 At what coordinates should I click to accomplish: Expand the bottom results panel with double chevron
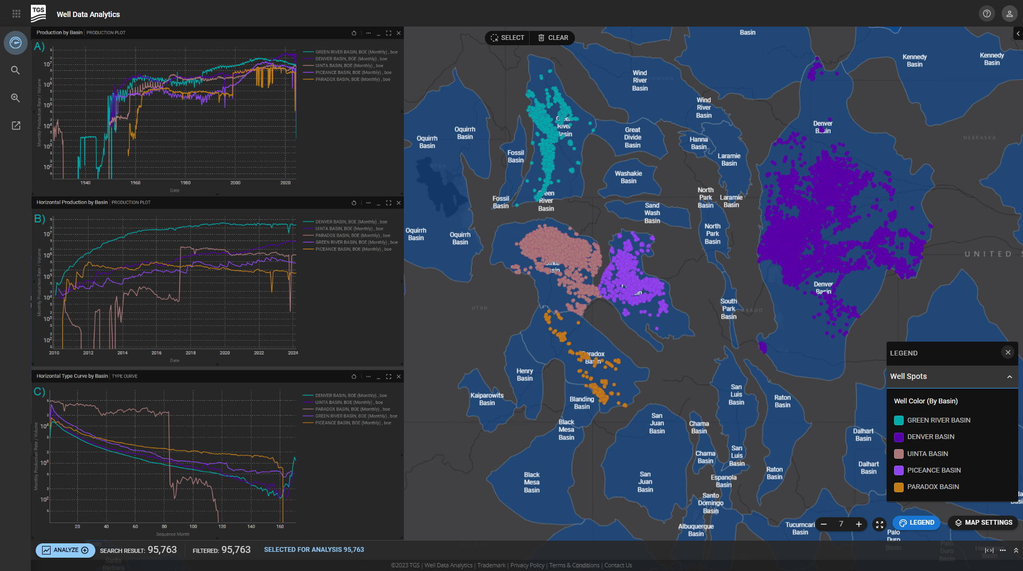[1016, 550]
